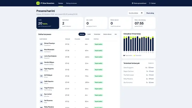Click Arif Hidayat's name in the list

[48, 75]
